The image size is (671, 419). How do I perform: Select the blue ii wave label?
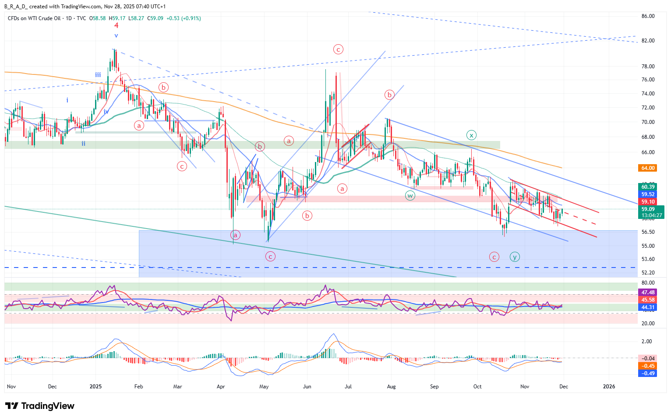tap(83, 144)
